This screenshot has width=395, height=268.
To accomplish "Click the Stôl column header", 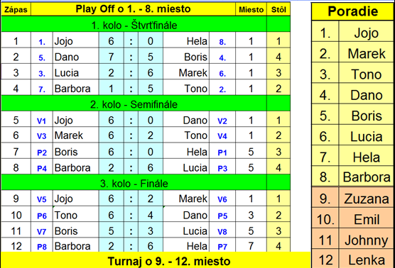I will pos(278,9).
